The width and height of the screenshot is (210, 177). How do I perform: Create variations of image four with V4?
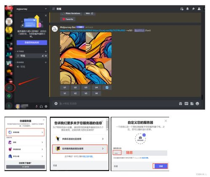(96, 93)
